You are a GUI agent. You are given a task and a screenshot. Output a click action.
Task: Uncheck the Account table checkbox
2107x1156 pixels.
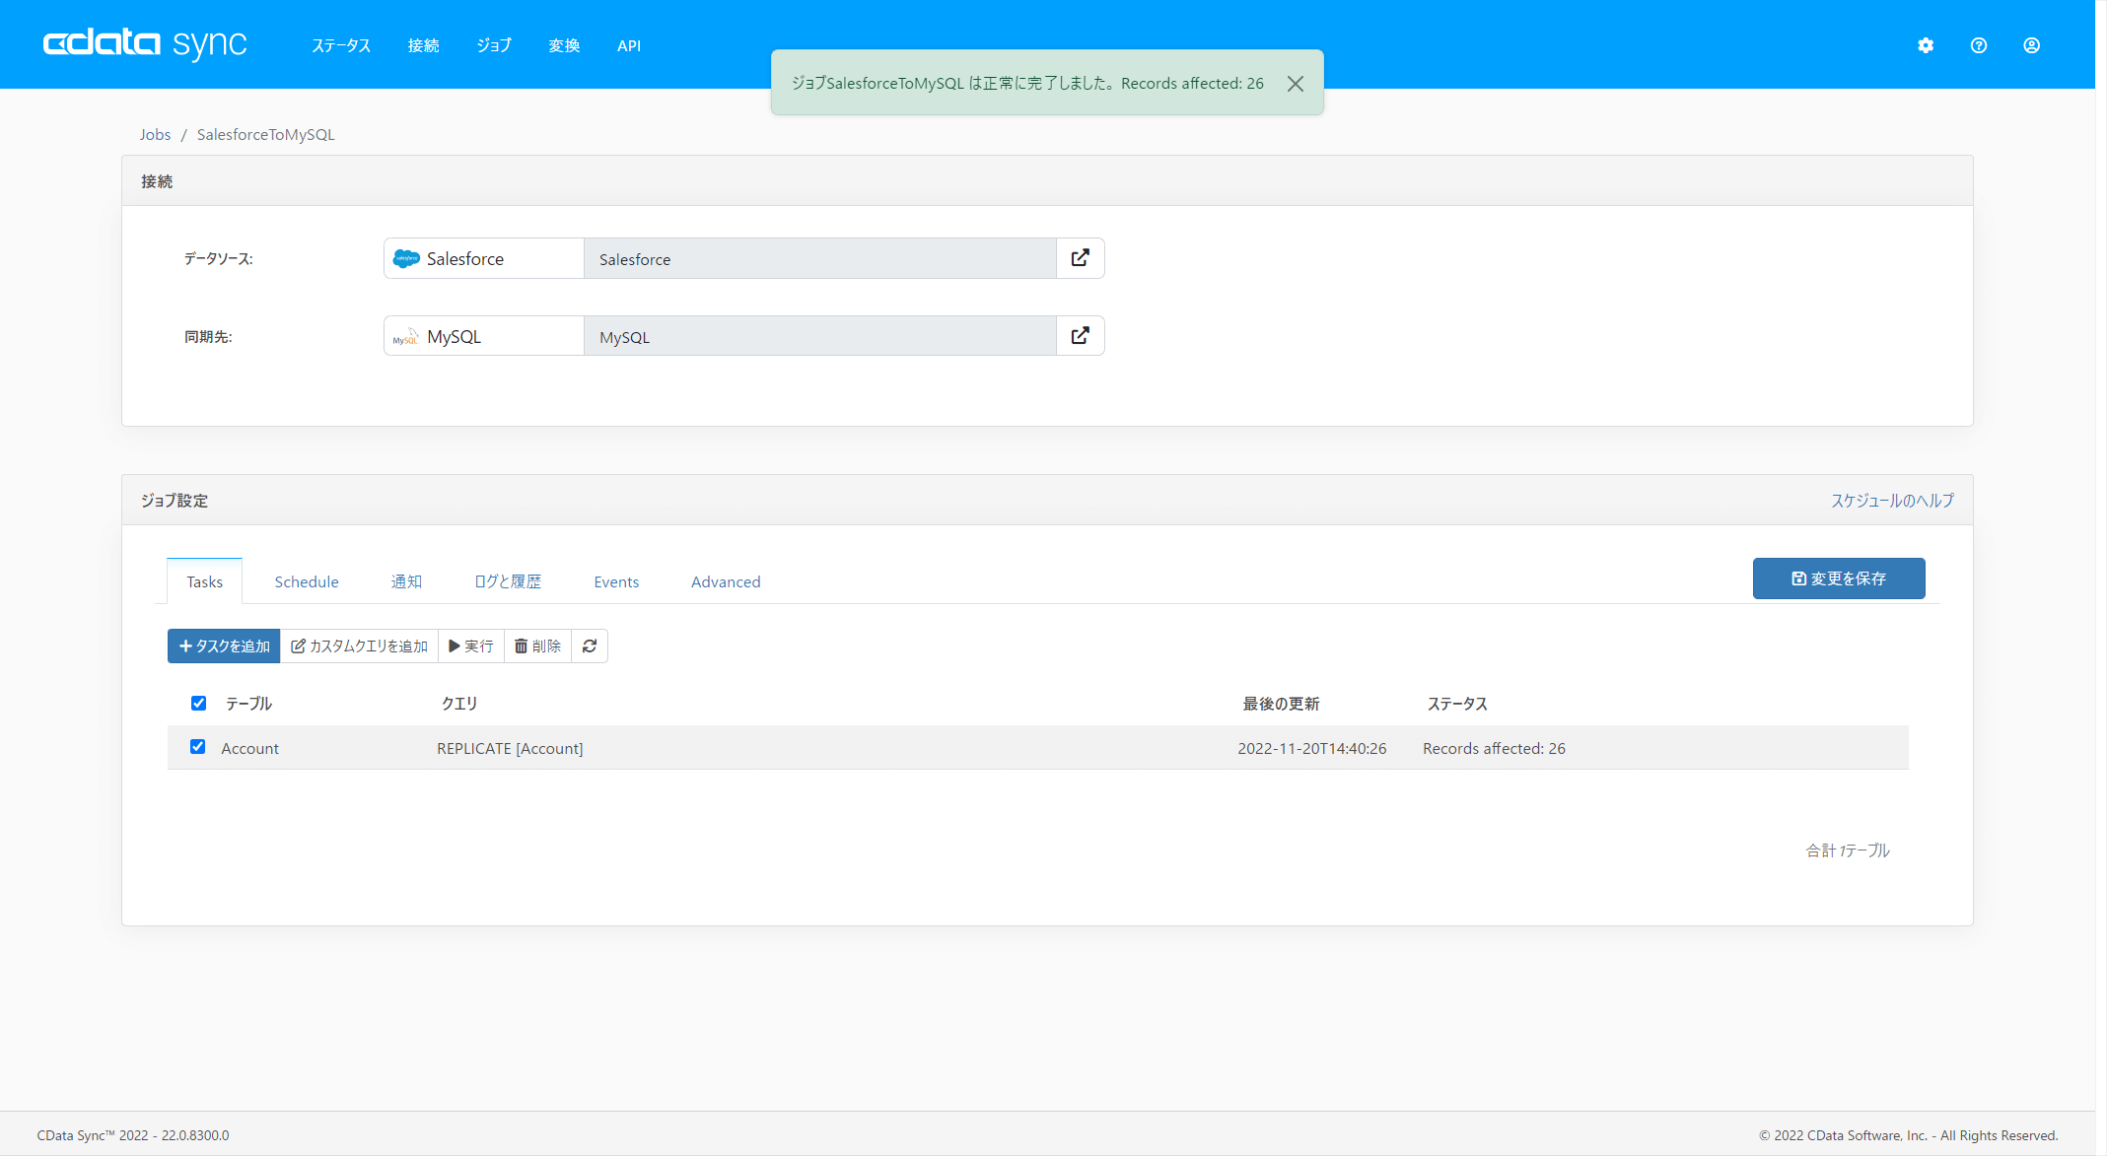(x=198, y=747)
